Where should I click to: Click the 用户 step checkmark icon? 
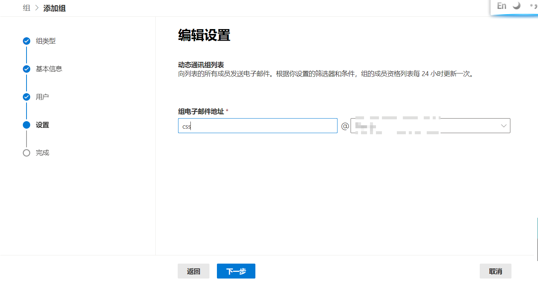(x=27, y=97)
